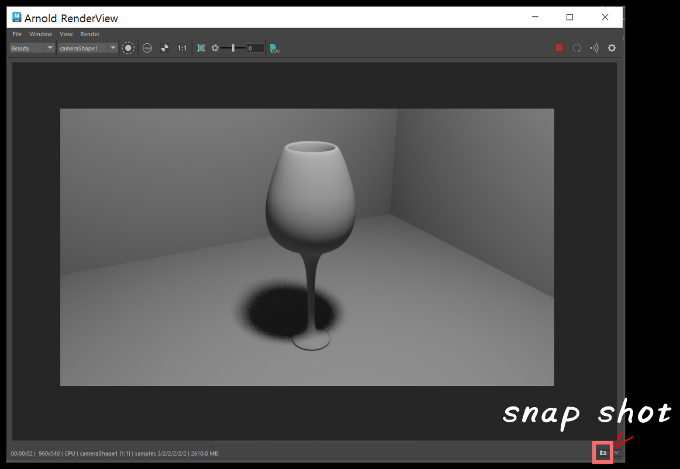Switch the RGB channel display icon
The width and height of the screenshot is (680, 469).
147,48
